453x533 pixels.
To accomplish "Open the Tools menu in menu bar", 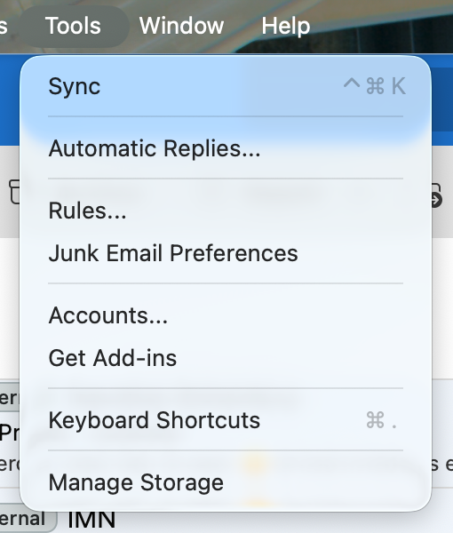I will [73, 26].
